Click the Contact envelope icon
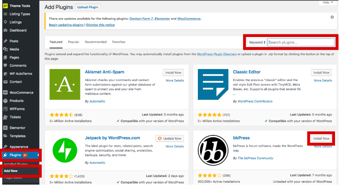This screenshot has height=189, width=342. tap(5, 82)
